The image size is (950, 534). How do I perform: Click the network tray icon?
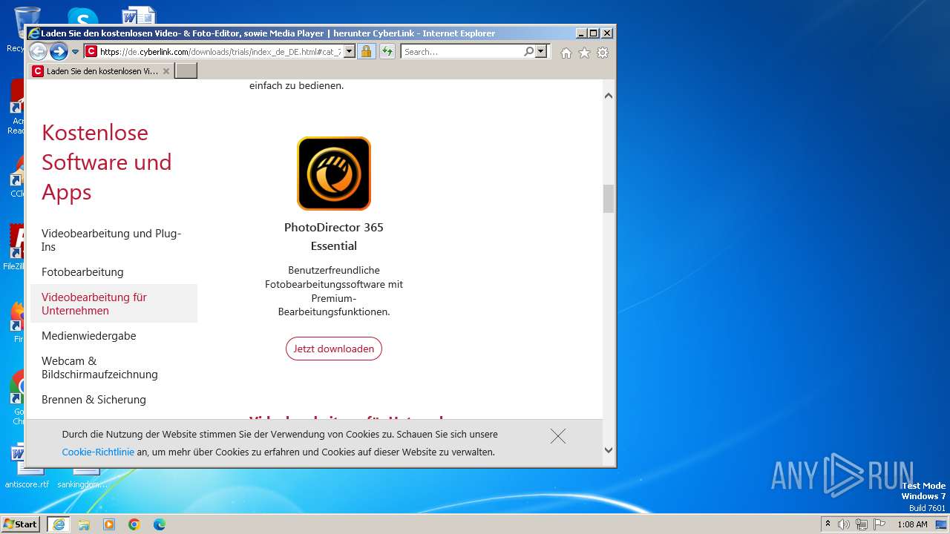(861, 524)
